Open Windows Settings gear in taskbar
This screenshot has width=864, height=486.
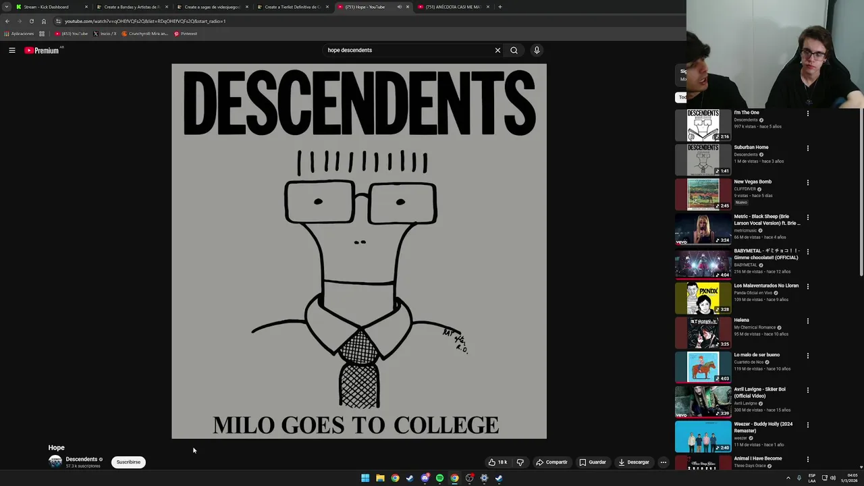[484, 478]
